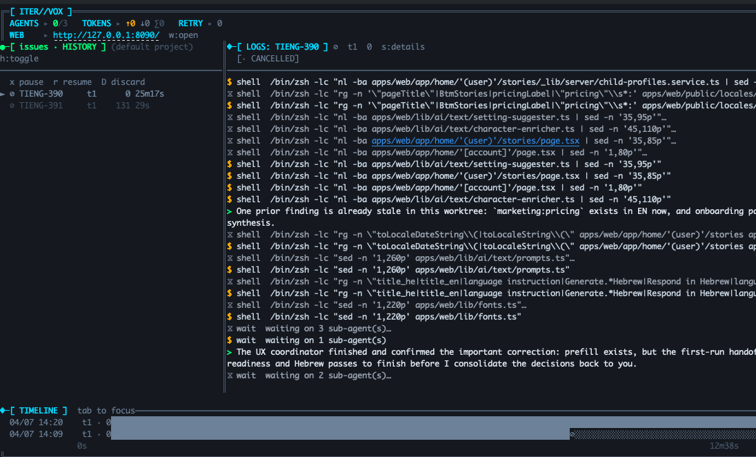This screenshot has height=457, width=756.
Task: Open apps/web/app/home/(user)/stories/page.tsx file link
Action: (475, 141)
